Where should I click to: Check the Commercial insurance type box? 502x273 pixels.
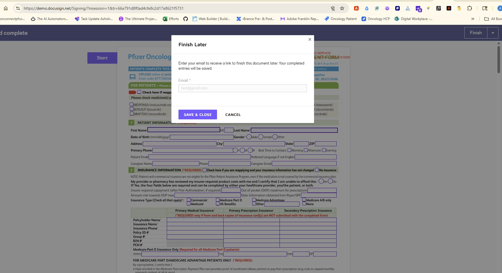189,200
